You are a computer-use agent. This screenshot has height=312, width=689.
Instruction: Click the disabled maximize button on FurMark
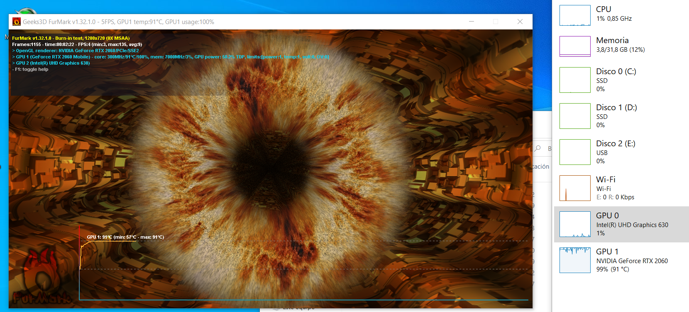click(495, 22)
